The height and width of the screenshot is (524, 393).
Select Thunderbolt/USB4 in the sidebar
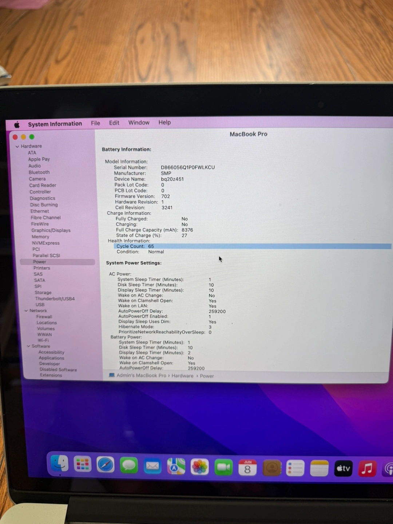tap(55, 299)
